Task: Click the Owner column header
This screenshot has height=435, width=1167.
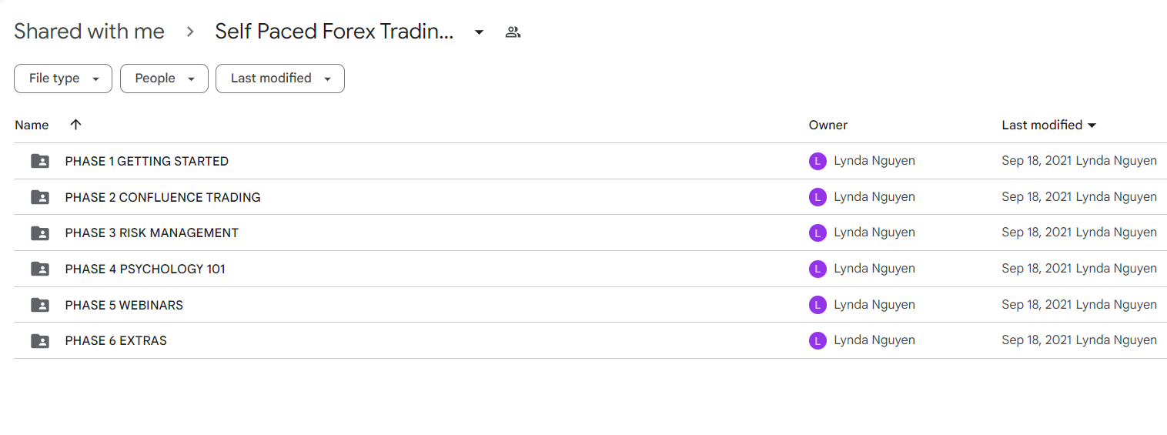Action: tap(828, 125)
